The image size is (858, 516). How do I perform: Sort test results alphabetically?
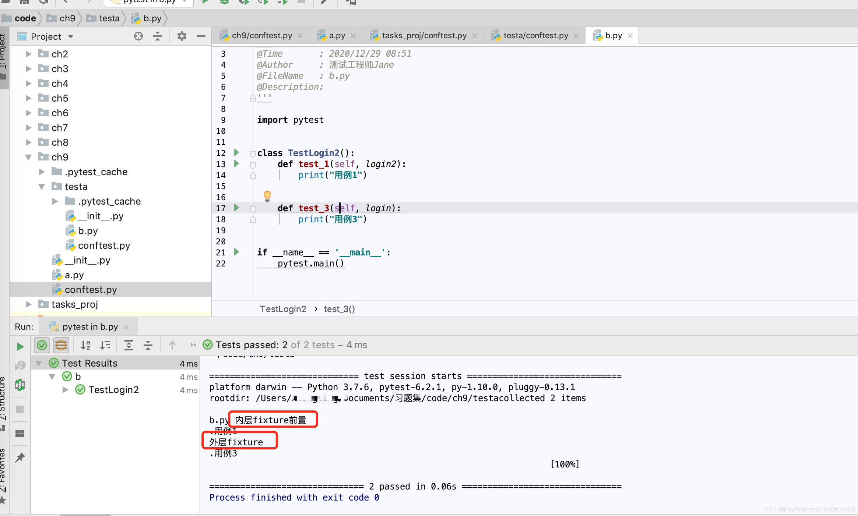pos(85,345)
